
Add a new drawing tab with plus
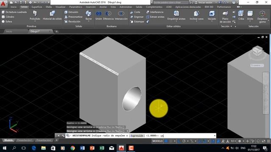tap(56, 32)
